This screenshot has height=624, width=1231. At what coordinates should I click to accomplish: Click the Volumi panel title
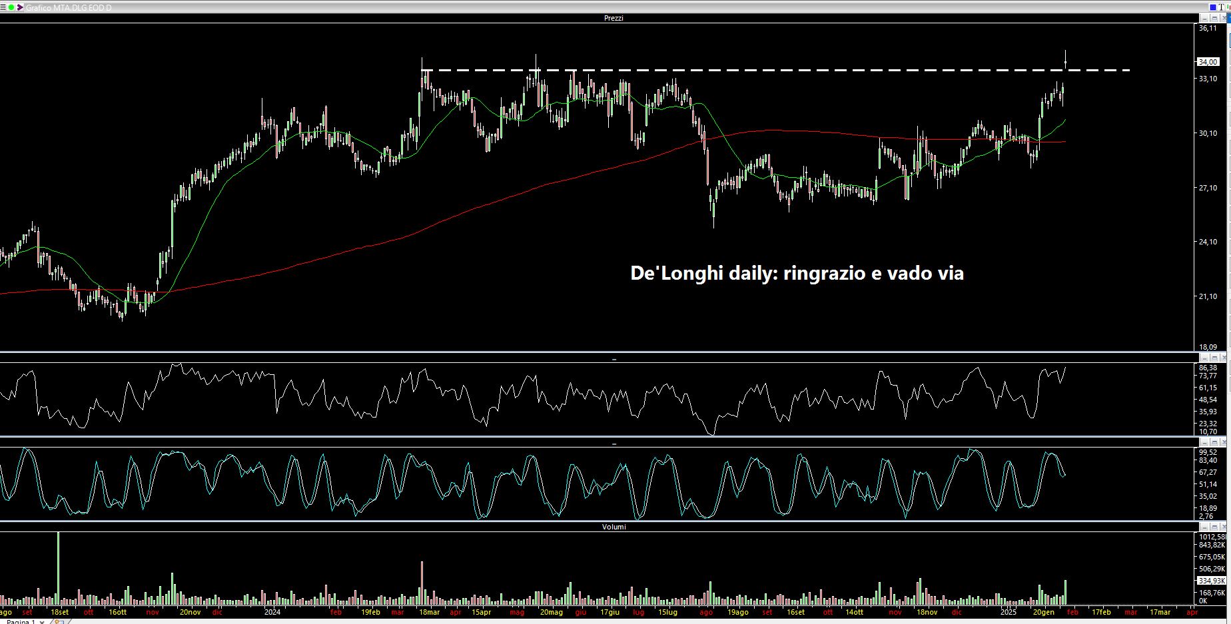(x=614, y=527)
